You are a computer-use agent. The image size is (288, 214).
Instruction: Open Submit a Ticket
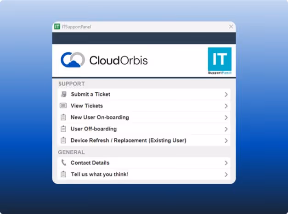(x=144, y=94)
